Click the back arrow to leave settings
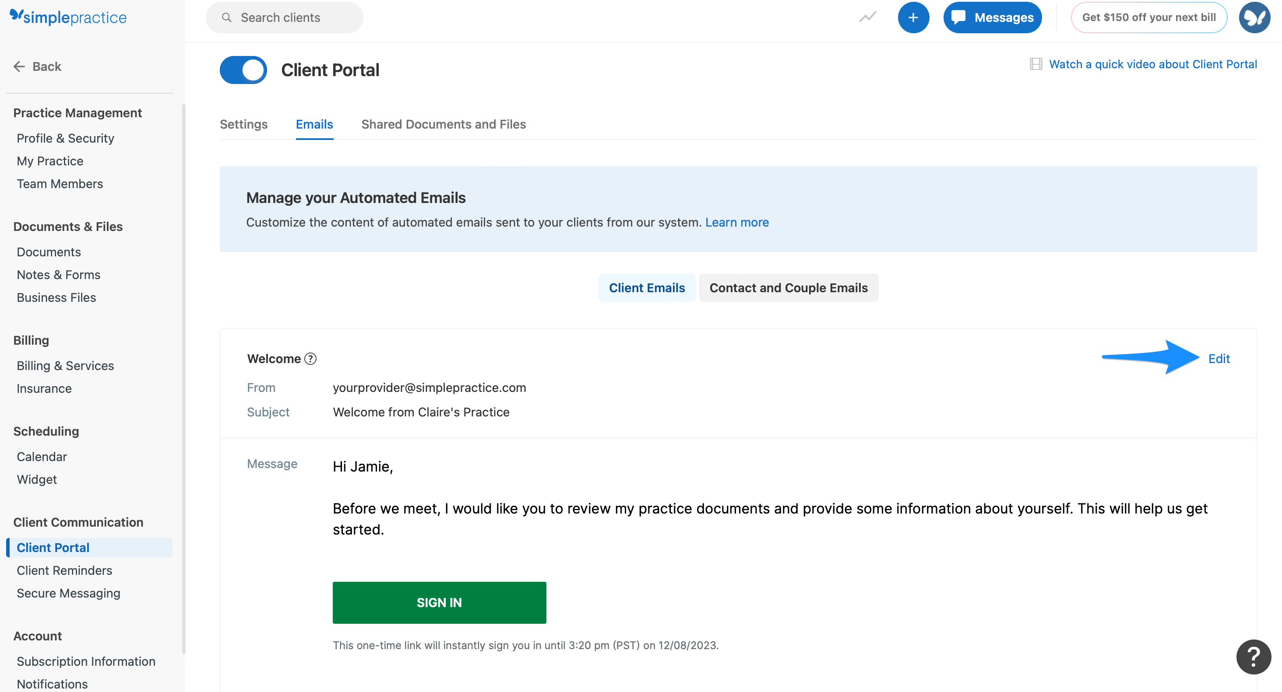Image resolution: width=1282 pixels, height=692 pixels. 19,66
